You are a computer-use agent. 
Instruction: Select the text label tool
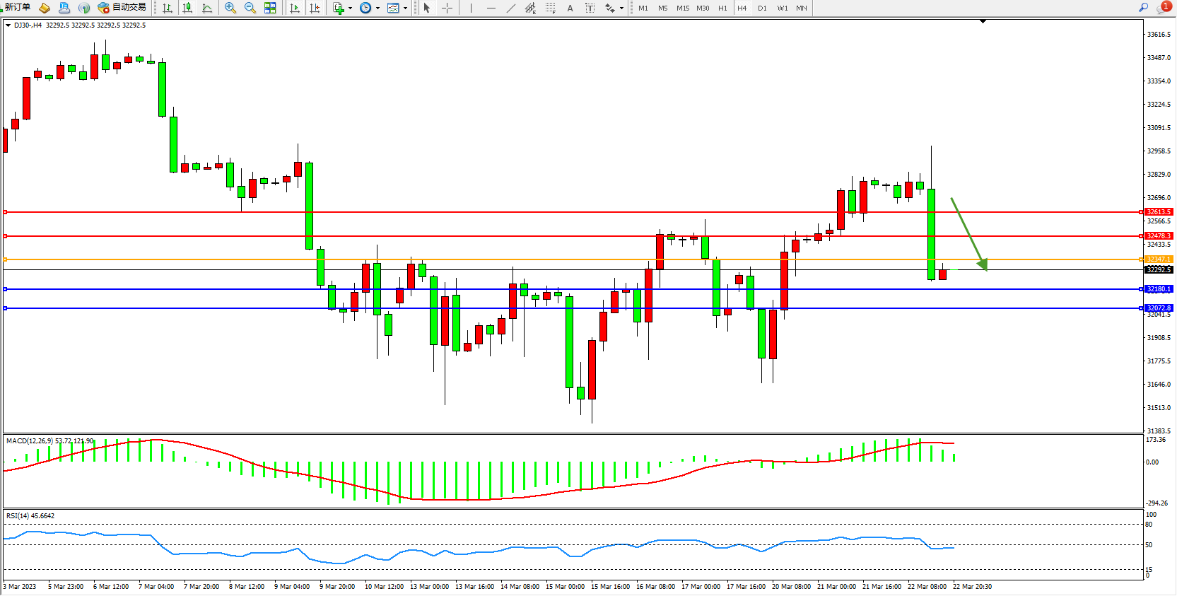pyautogui.click(x=570, y=8)
